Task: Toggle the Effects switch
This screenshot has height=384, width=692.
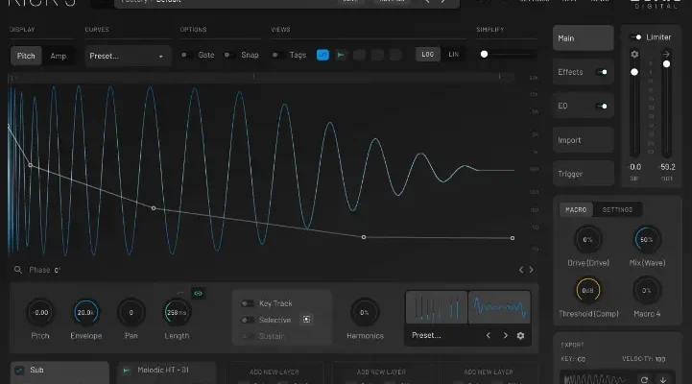Action: click(602, 72)
